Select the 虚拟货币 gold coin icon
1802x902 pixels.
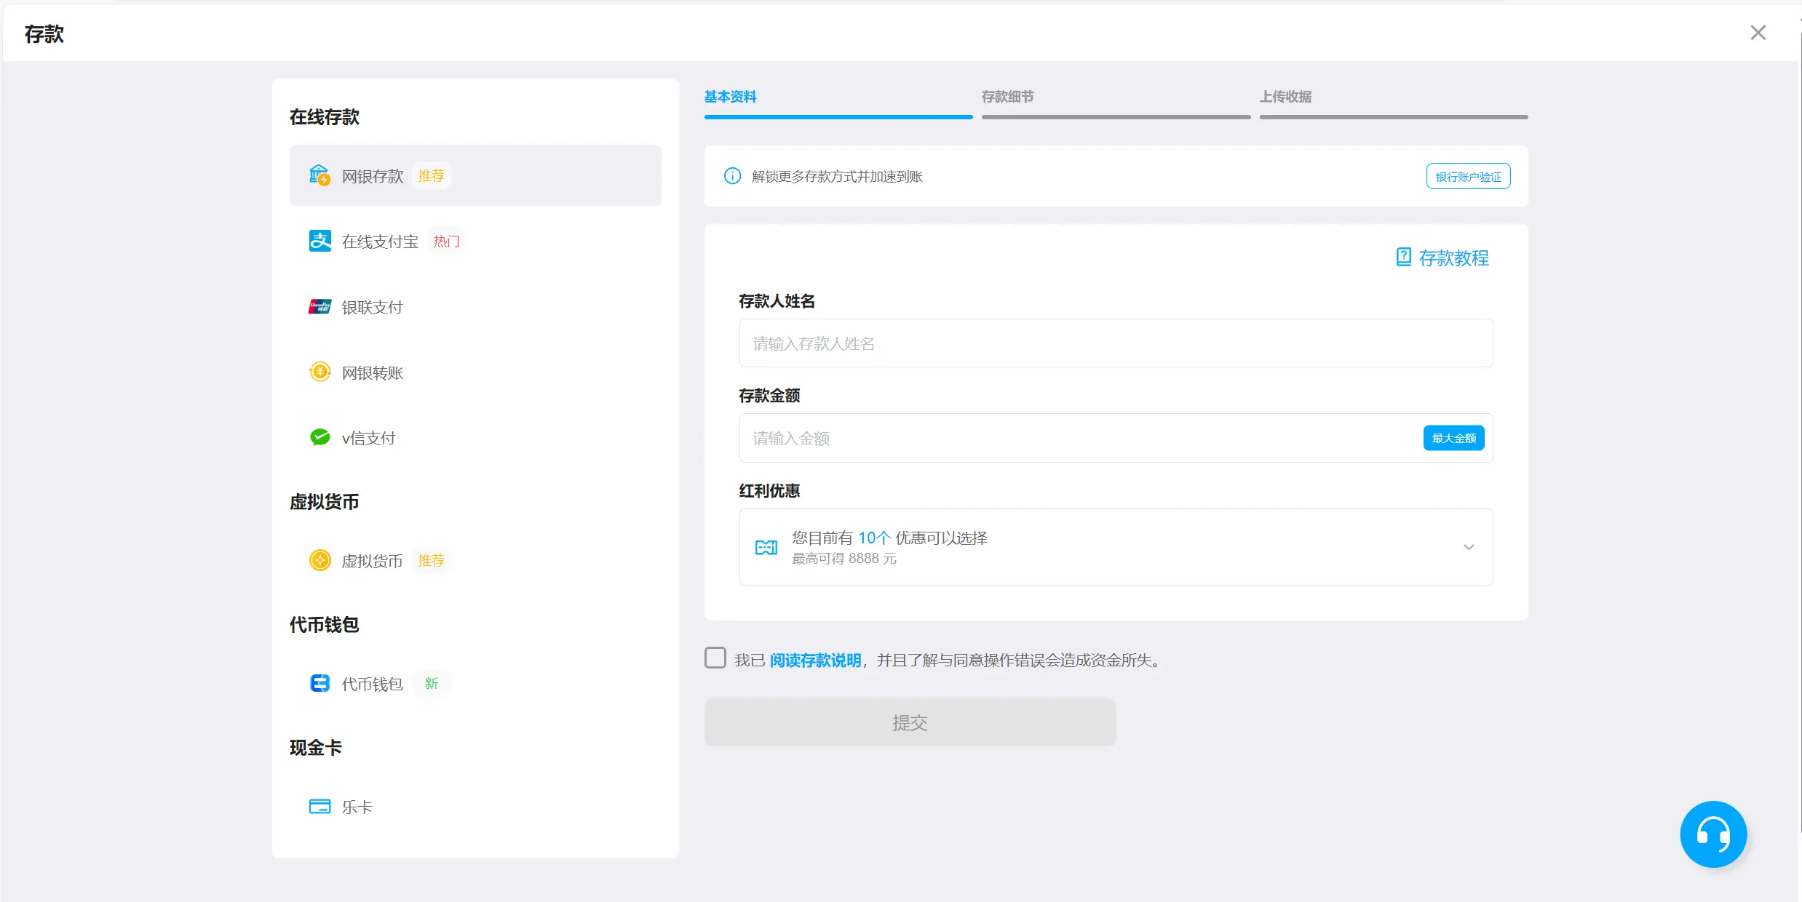pos(319,560)
